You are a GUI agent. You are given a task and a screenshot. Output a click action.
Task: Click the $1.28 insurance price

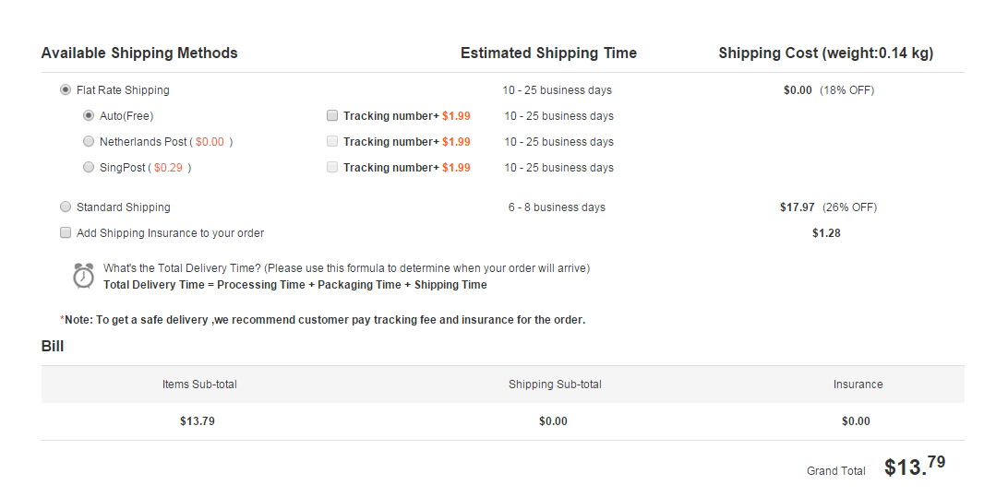[x=826, y=233]
